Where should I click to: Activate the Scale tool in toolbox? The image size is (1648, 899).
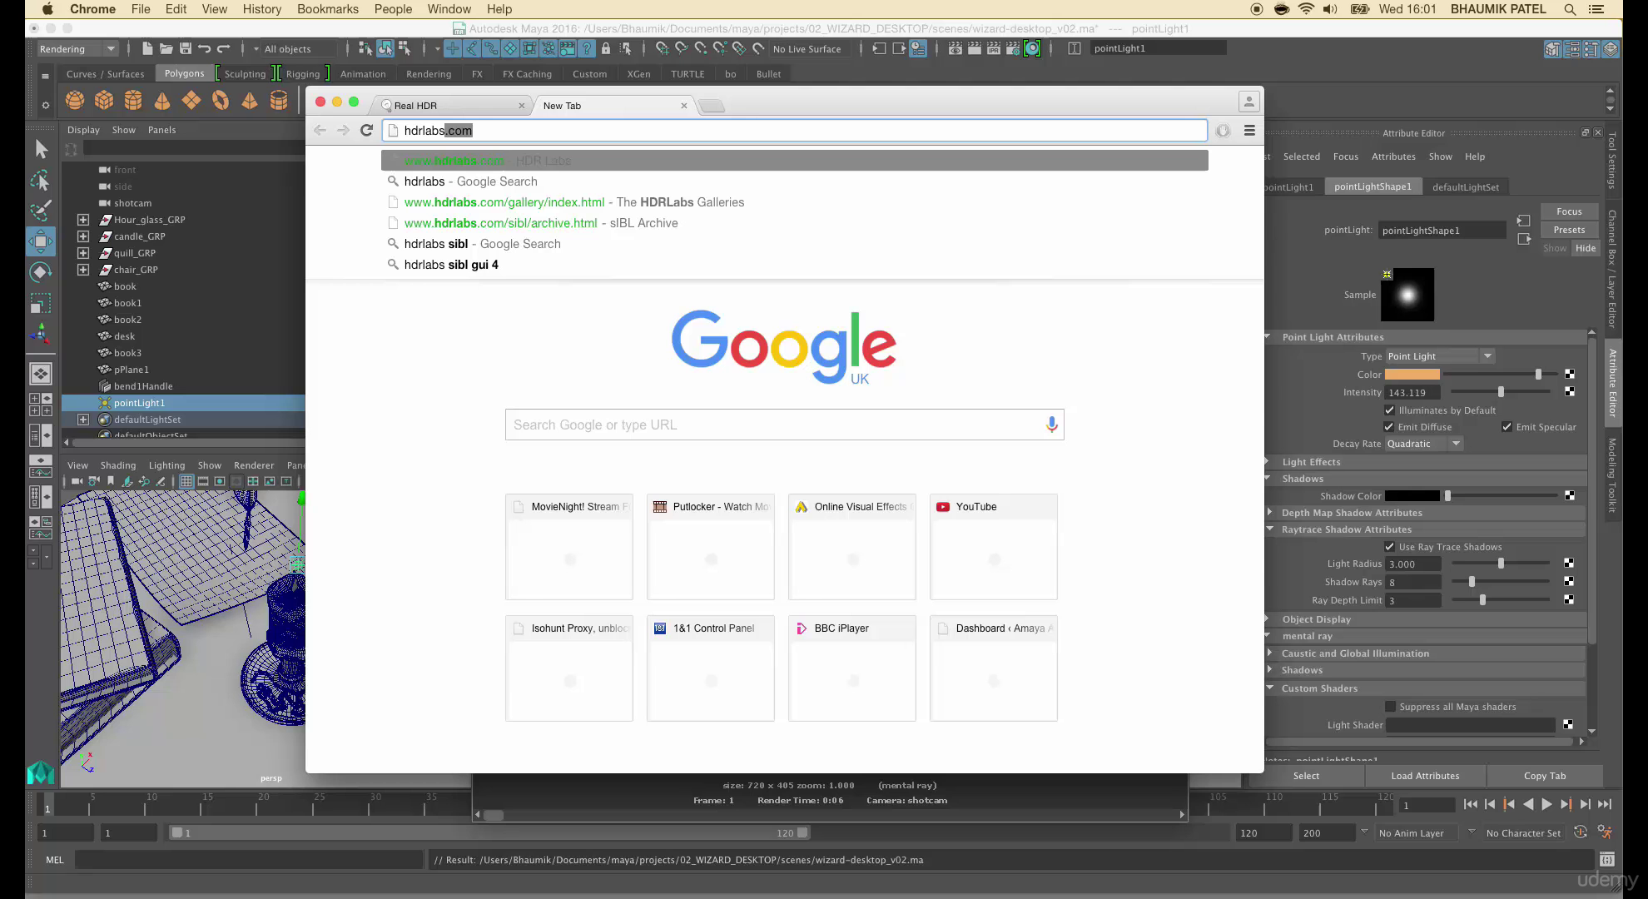click(x=41, y=303)
